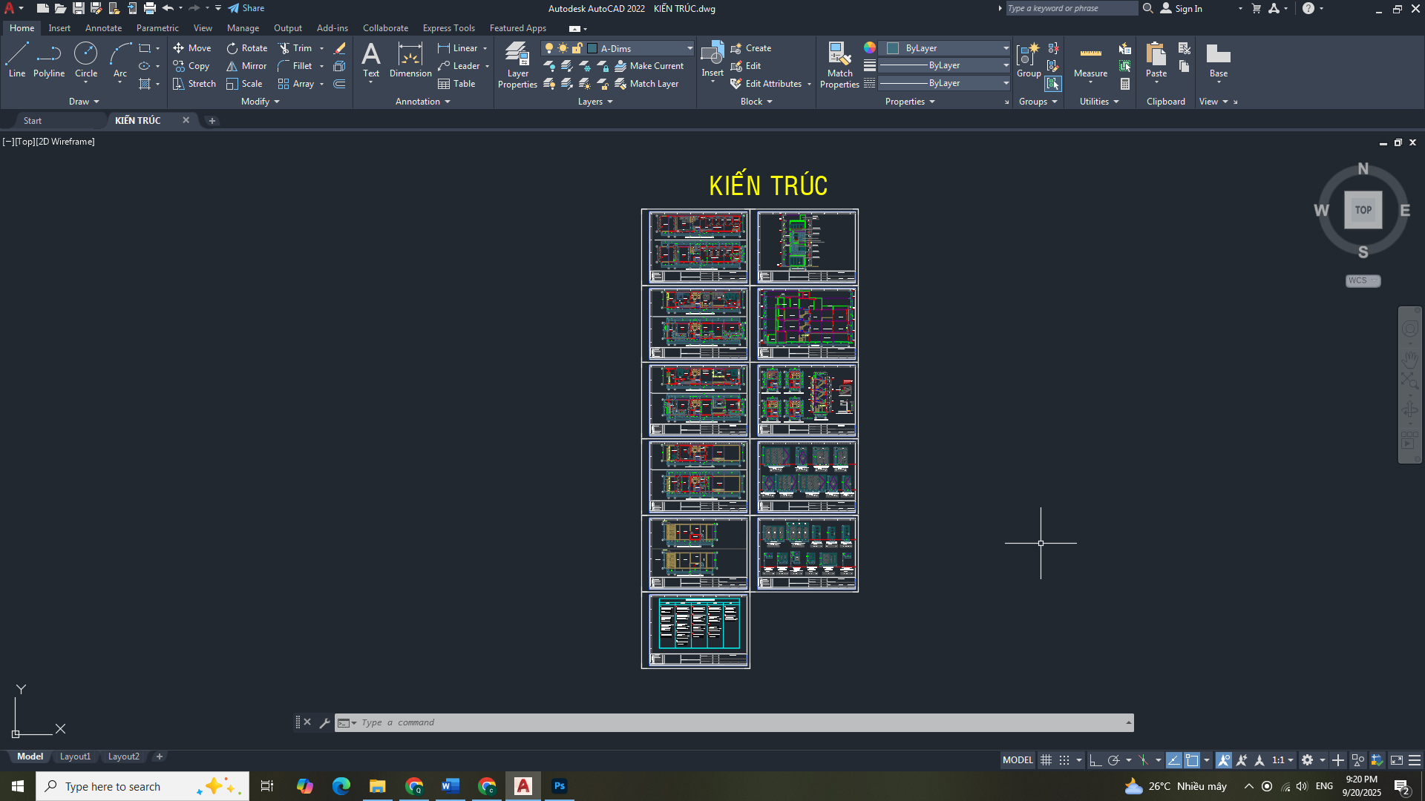Switch to the Layout1 tab

pos(75,756)
